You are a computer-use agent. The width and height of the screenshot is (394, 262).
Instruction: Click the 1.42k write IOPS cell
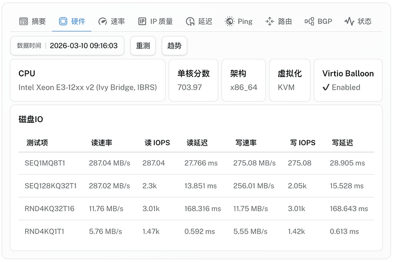click(296, 231)
